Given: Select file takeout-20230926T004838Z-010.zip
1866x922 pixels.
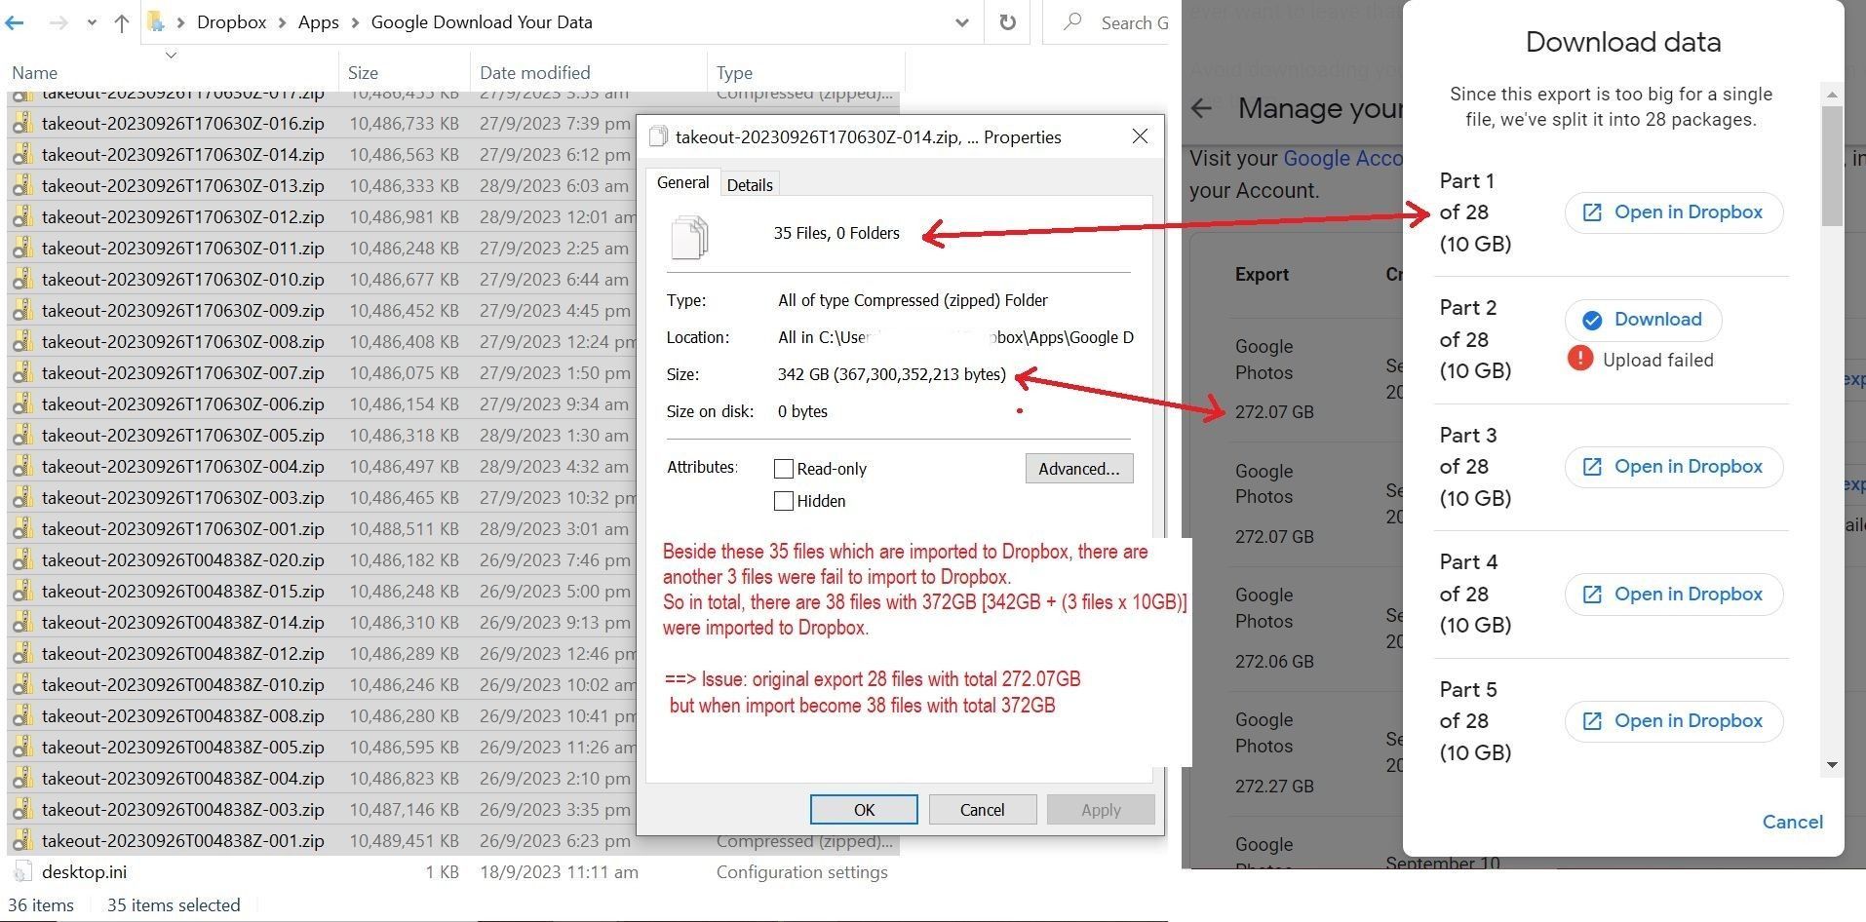Looking at the screenshot, I should 182,685.
